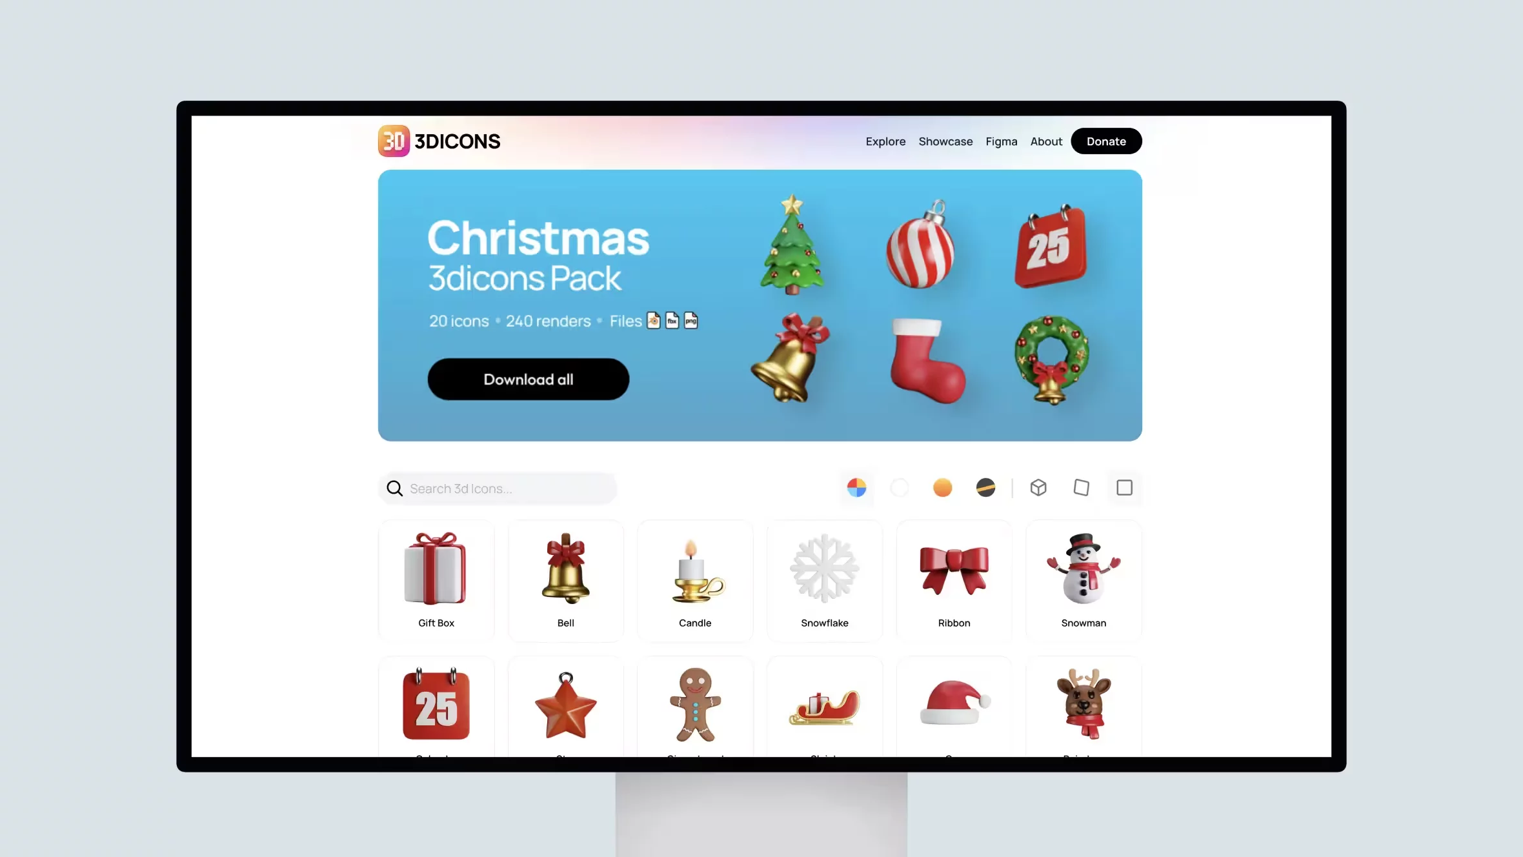The image size is (1523, 857).
Task: Open the Explore menu item
Action: tap(885, 141)
